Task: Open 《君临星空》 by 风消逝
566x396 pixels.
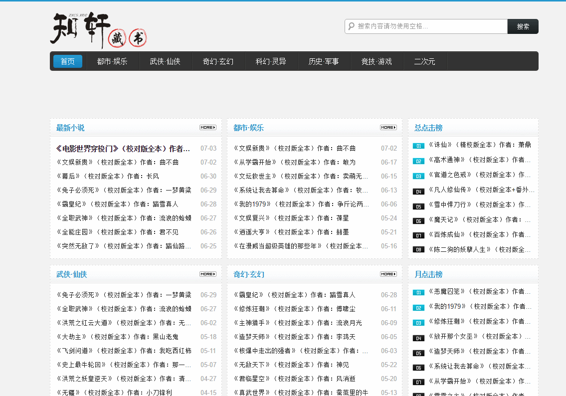Action: (x=295, y=379)
